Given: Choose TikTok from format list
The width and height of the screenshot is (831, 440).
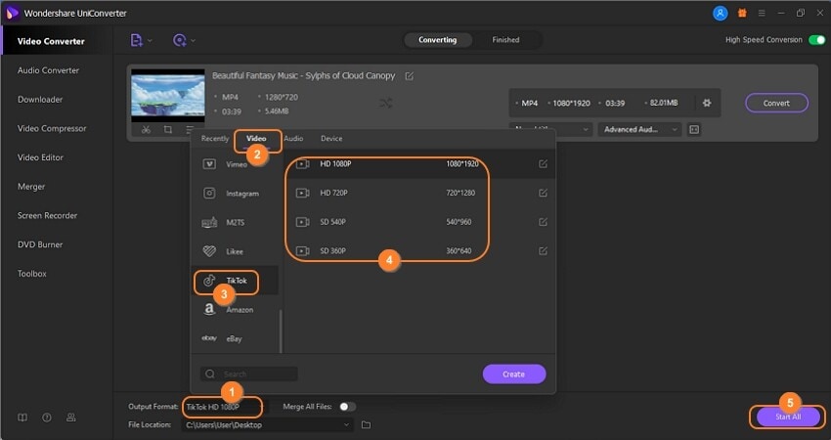Looking at the screenshot, I should point(235,281).
